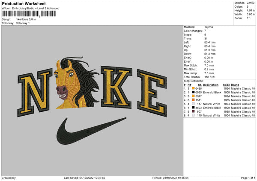Click the Max Stitch value '7.0 mm'

[209, 65]
